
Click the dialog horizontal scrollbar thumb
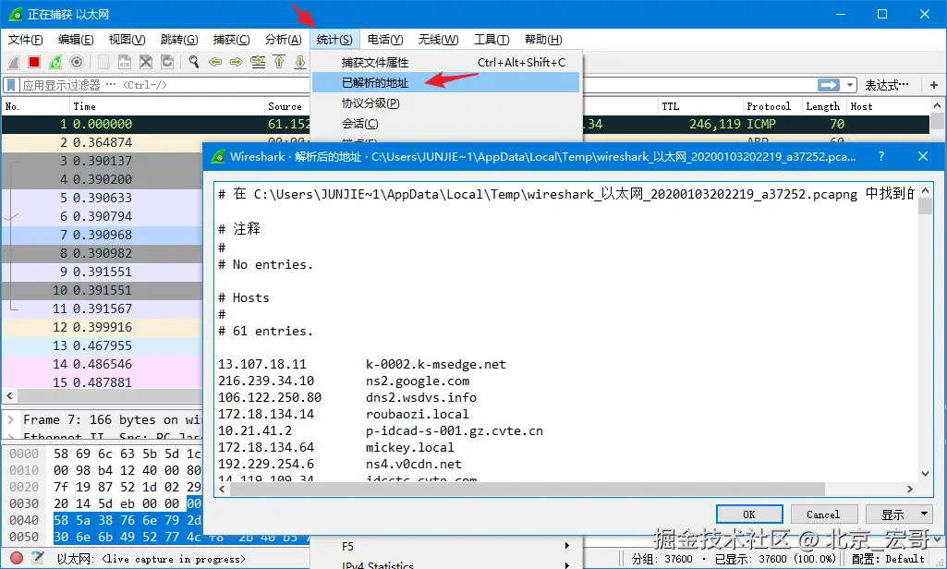pos(528,489)
